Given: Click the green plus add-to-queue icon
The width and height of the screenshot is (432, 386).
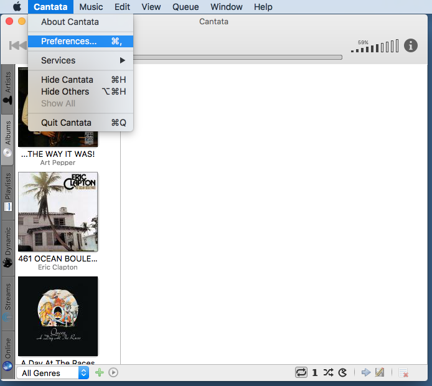Looking at the screenshot, I should (100, 372).
